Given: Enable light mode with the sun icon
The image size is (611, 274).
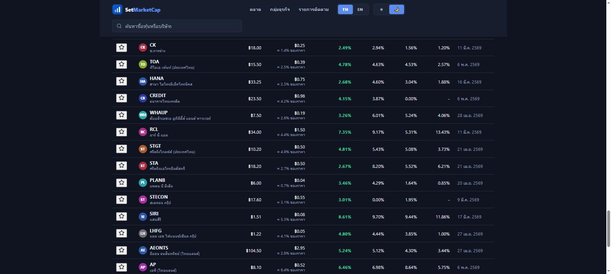Looking at the screenshot, I should coord(381,9).
